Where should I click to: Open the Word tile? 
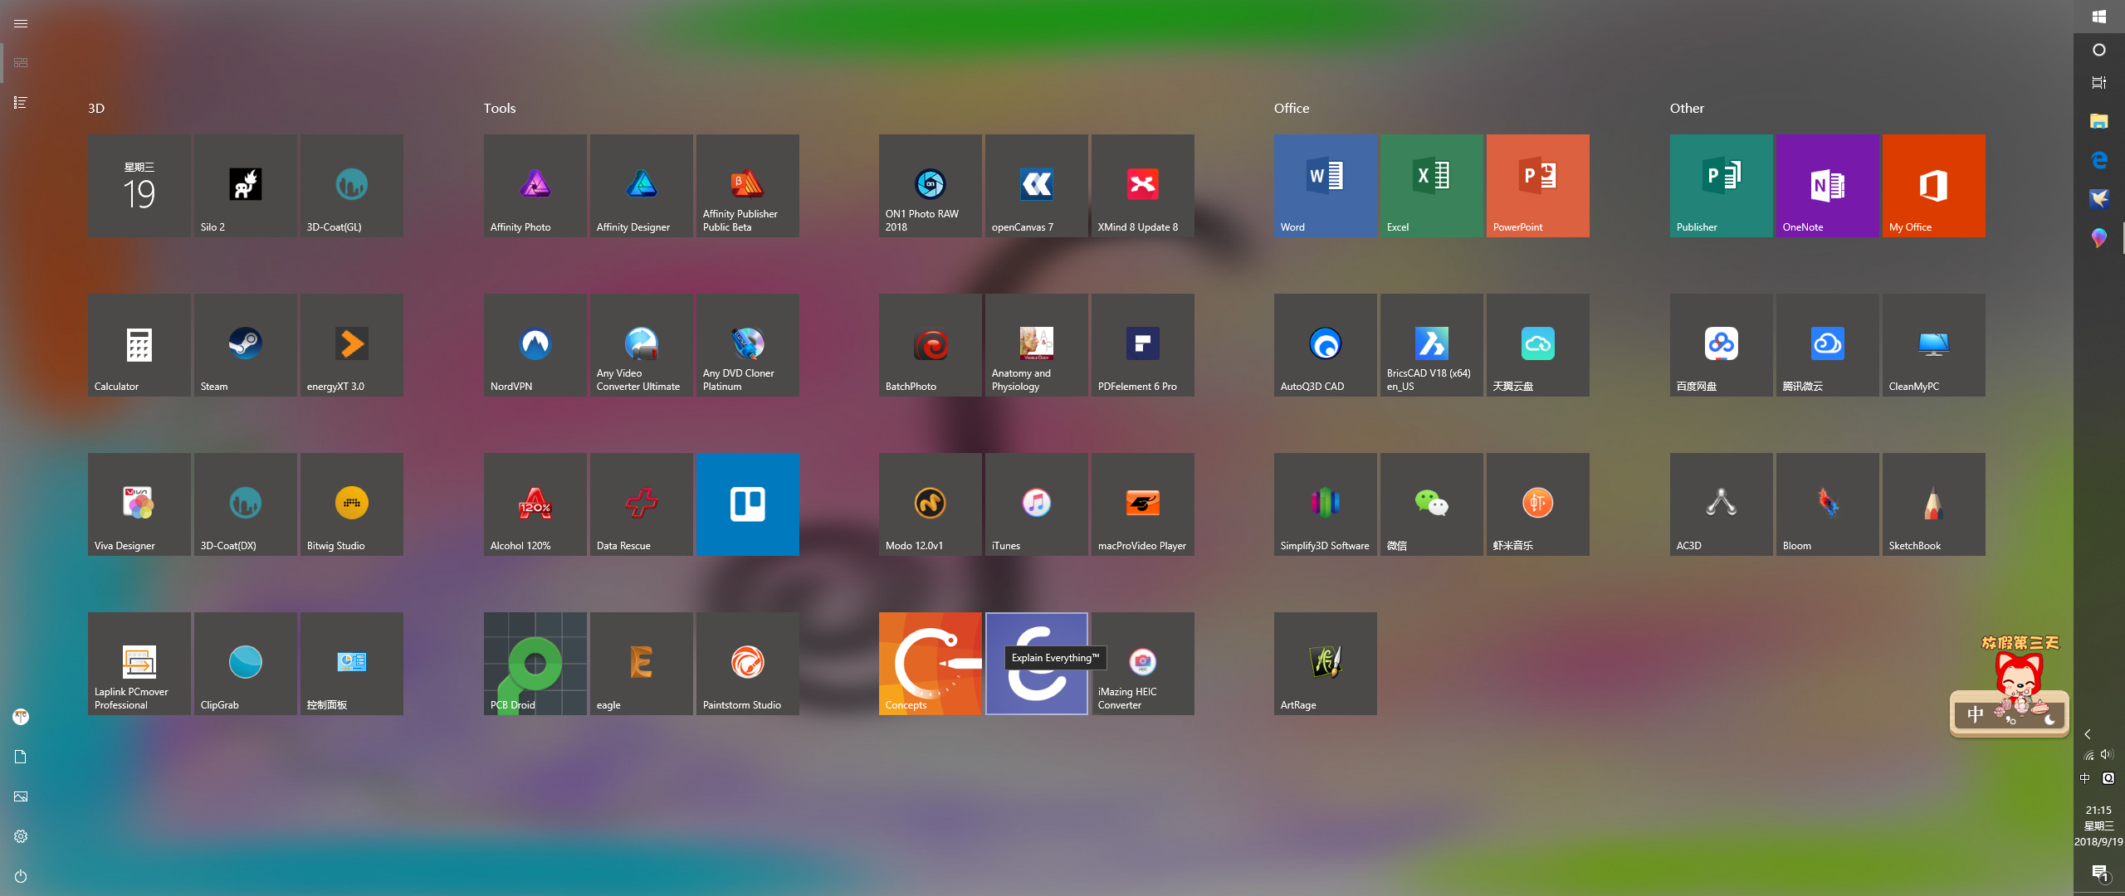pos(1326,186)
